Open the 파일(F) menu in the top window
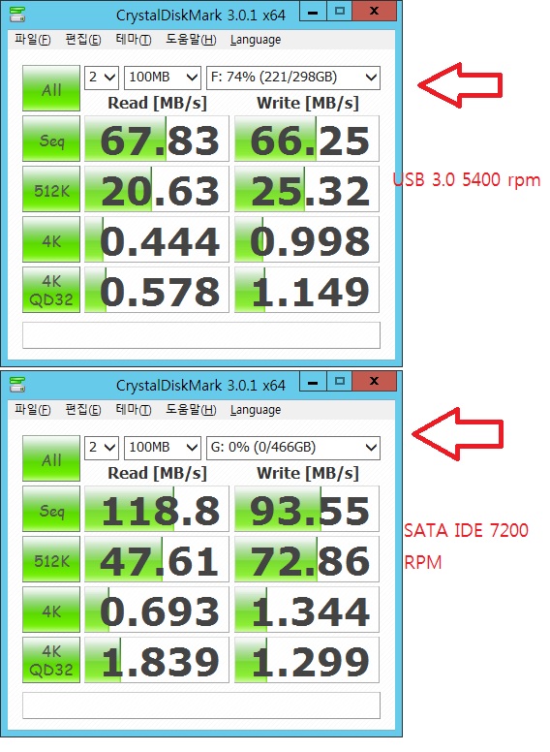The width and height of the screenshot is (550, 752). 33,40
